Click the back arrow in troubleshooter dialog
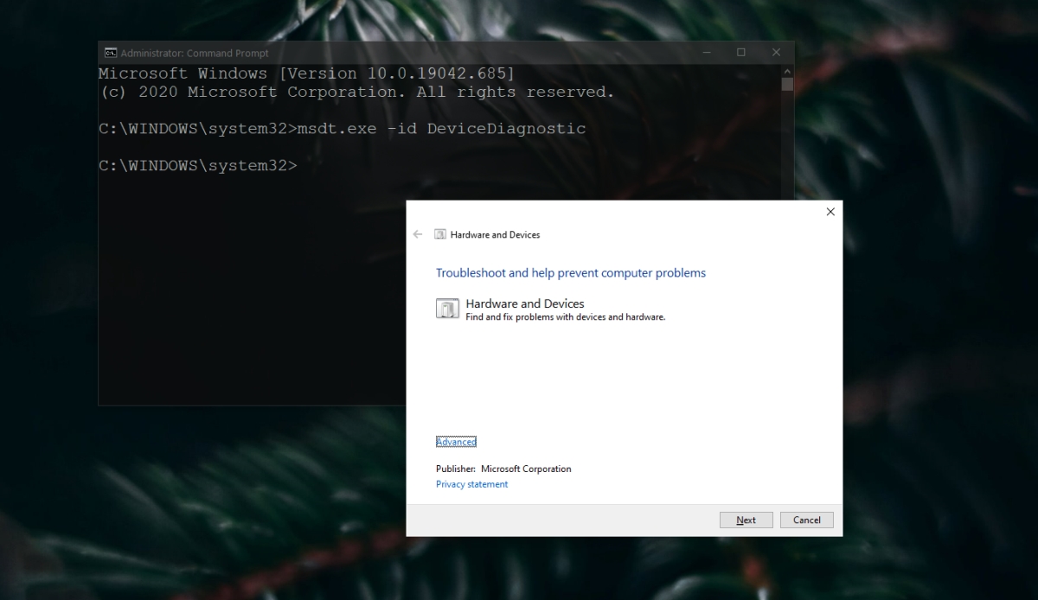Screen dimensions: 1038x600 418,234
